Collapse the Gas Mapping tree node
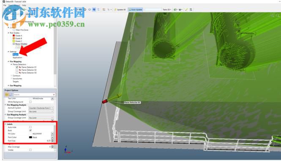 pos(8,85)
